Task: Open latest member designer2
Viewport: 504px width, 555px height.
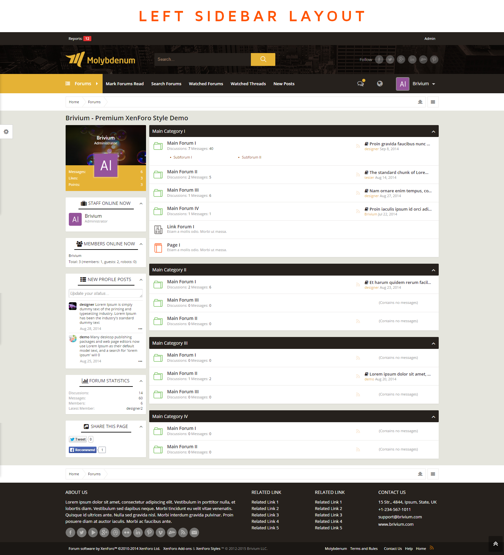Action: 134,408
